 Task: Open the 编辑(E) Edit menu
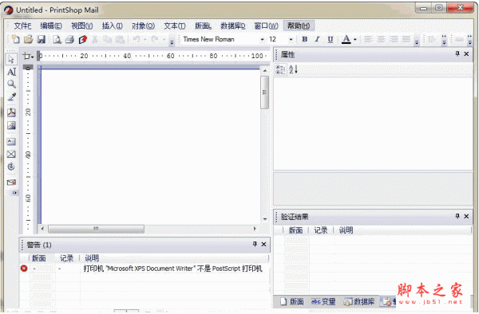[51, 26]
